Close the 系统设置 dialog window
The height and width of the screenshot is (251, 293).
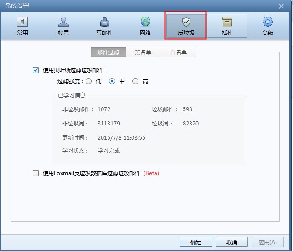(281, 6)
